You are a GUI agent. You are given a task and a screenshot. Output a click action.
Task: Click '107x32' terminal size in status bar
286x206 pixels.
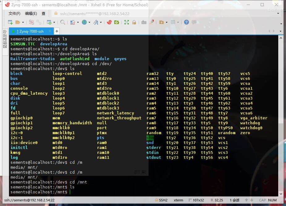[196, 200]
